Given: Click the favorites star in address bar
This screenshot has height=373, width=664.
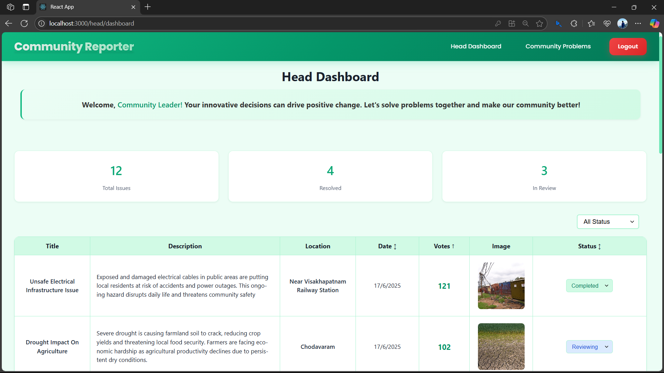Looking at the screenshot, I should (x=539, y=23).
